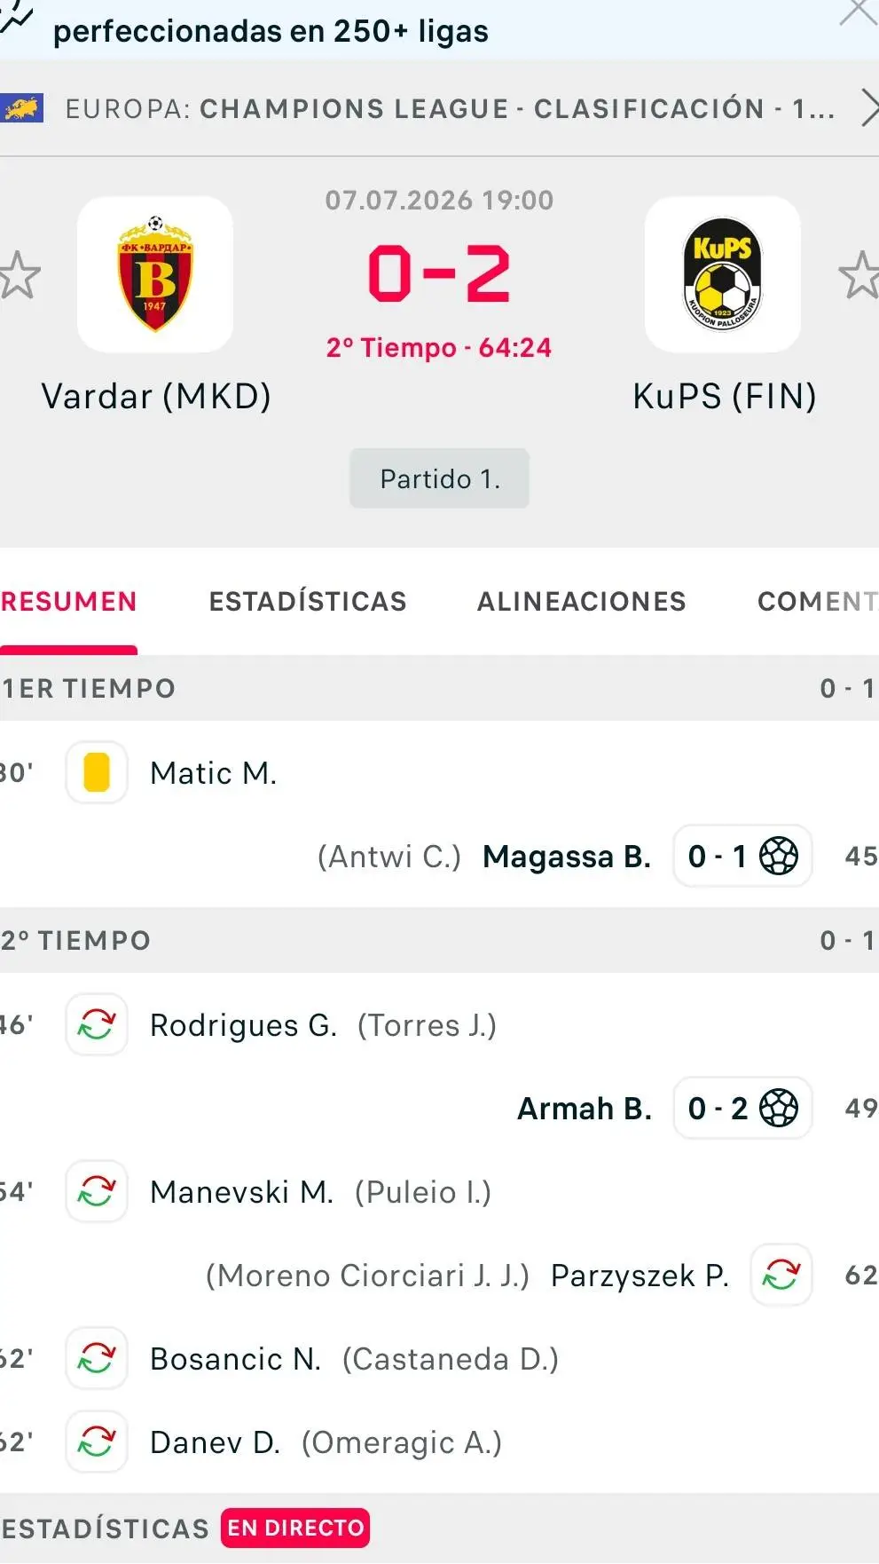Click the Europe flag icon
Image resolution: width=879 pixels, height=1564 pixels.
click(22, 108)
